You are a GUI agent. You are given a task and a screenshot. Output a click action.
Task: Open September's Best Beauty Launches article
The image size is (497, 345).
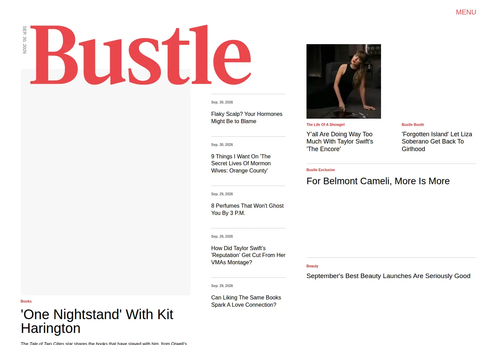pyautogui.click(x=388, y=276)
